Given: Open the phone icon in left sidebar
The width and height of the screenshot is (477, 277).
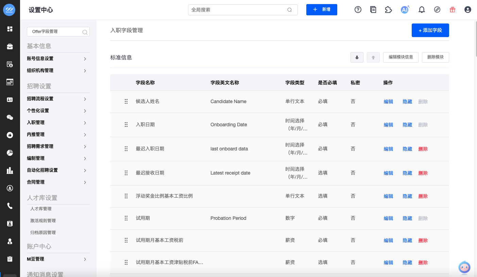Looking at the screenshot, I should 10,206.
